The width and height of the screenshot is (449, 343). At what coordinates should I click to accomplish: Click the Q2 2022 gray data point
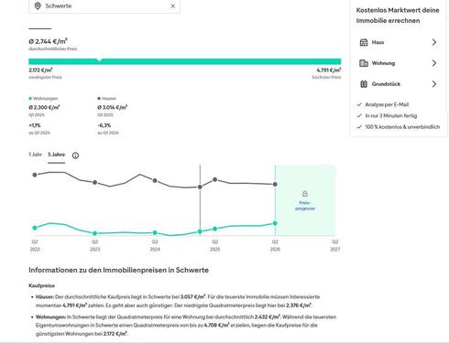pos(35,175)
